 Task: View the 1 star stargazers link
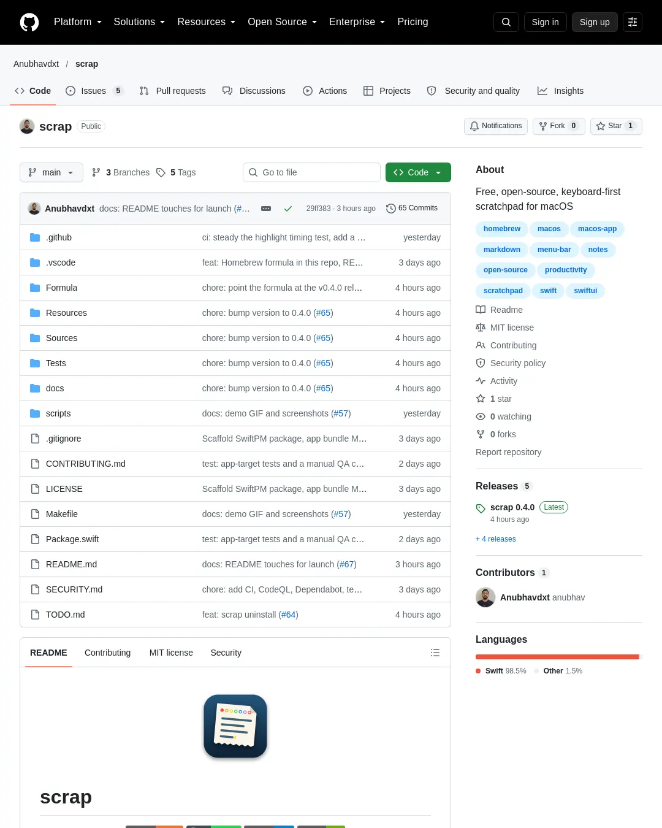pos(493,399)
